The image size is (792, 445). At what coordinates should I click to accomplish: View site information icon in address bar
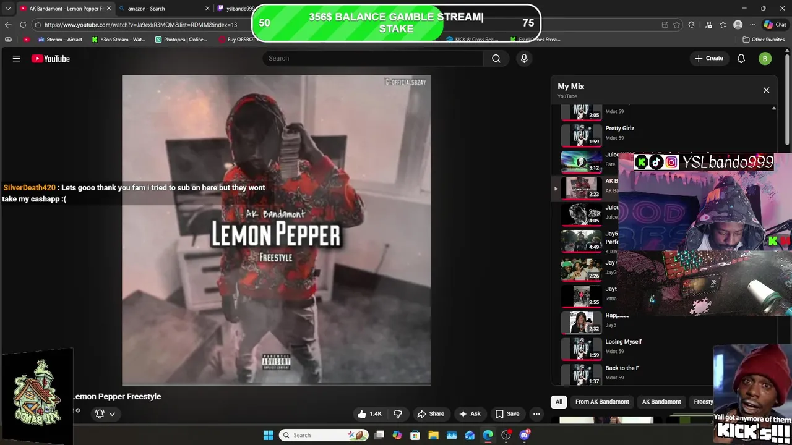(38, 25)
